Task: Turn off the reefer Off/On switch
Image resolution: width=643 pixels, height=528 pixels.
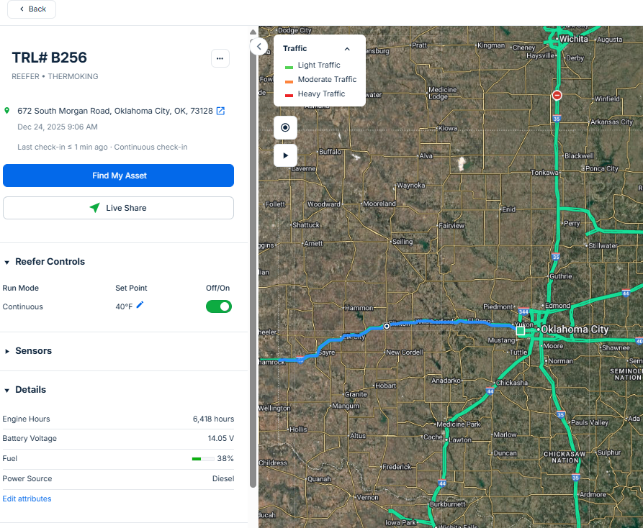Action: point(219,306)
